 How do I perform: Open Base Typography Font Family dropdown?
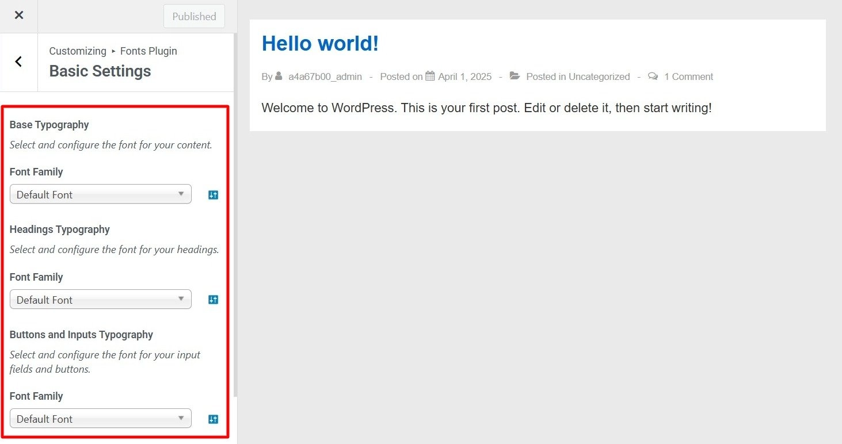tap(101, 194)
